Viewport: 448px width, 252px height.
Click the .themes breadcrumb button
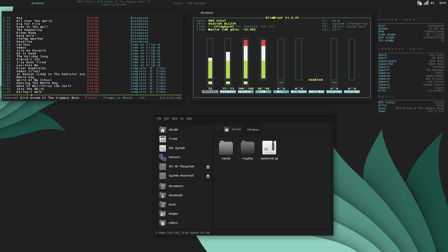click(252, 129)
